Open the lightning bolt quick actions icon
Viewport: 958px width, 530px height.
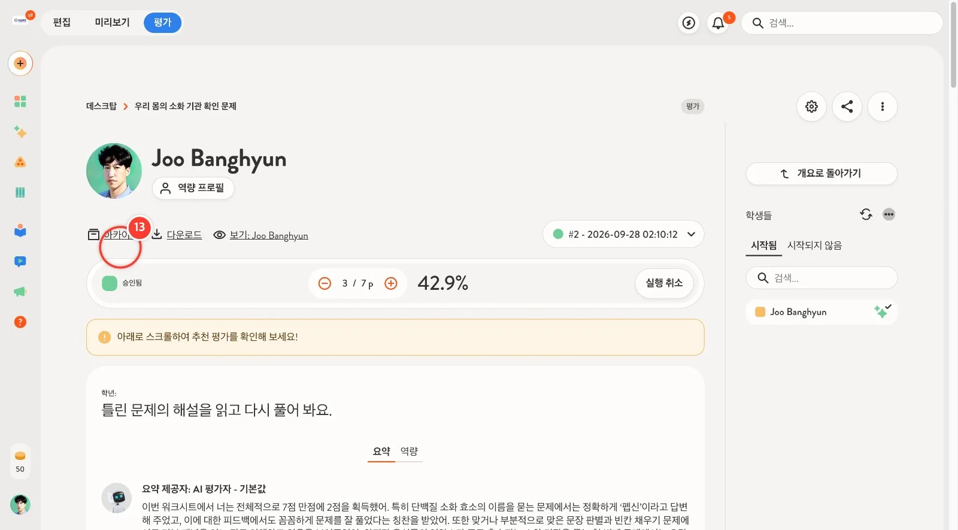point(689,23)
